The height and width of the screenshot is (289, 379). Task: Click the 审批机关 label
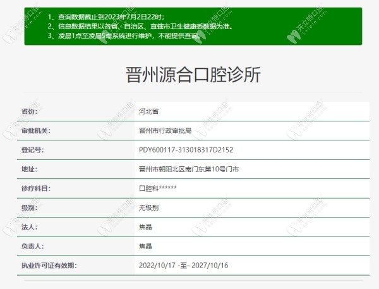click(36, 131)
